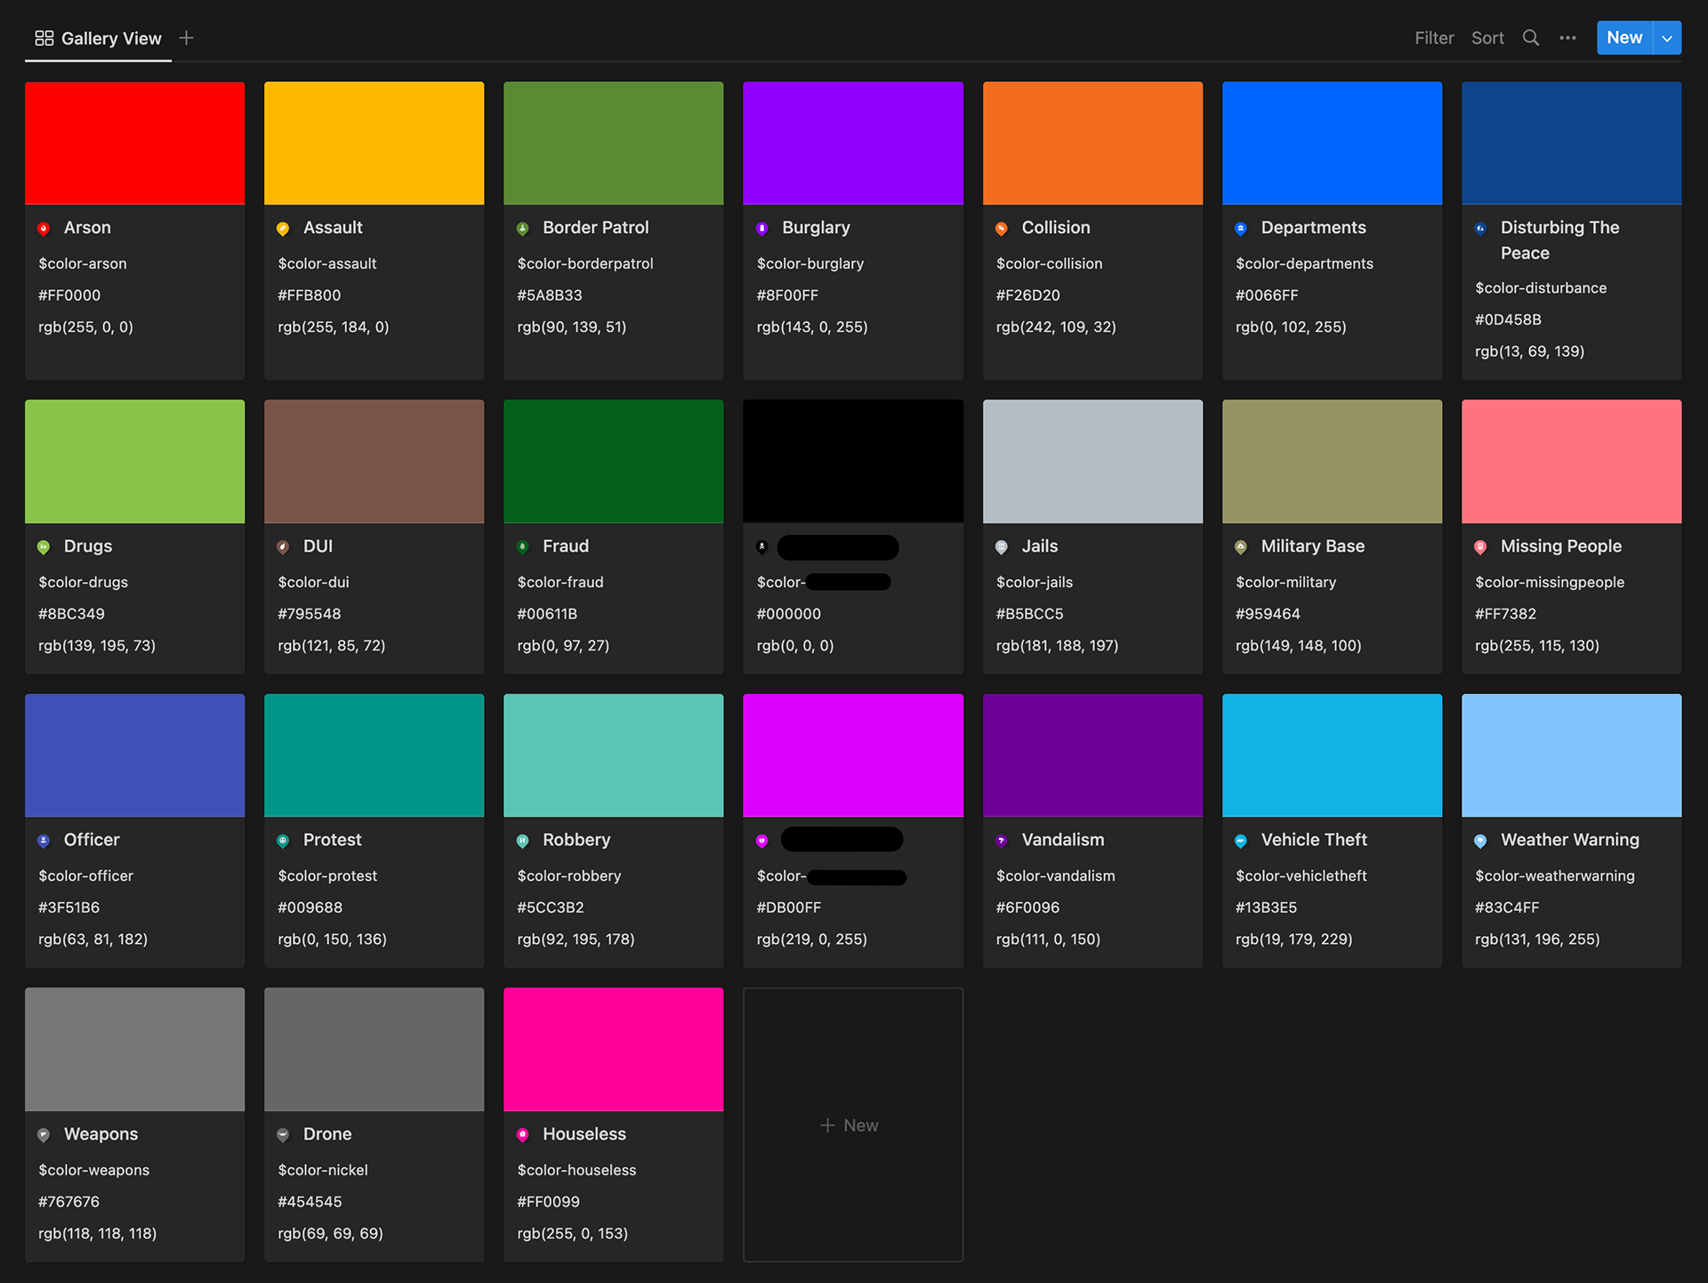This screenshot has height=1283, width=1708.
Task: Click the Houseless pink pin icon
Action: [x=522, y=1134]
